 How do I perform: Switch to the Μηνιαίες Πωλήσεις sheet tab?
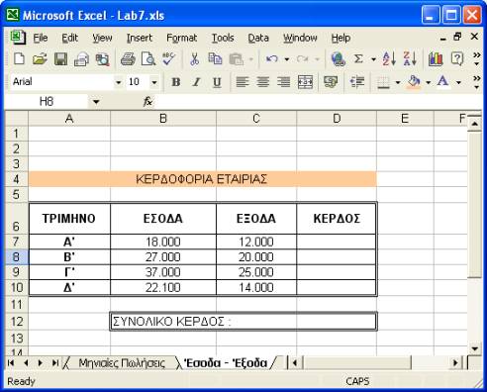[122, 363]
